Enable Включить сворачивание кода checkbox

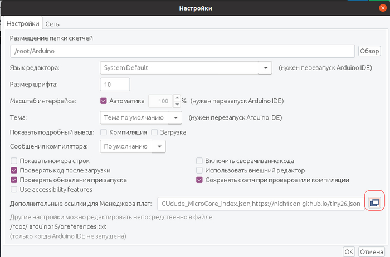[199, 161]
